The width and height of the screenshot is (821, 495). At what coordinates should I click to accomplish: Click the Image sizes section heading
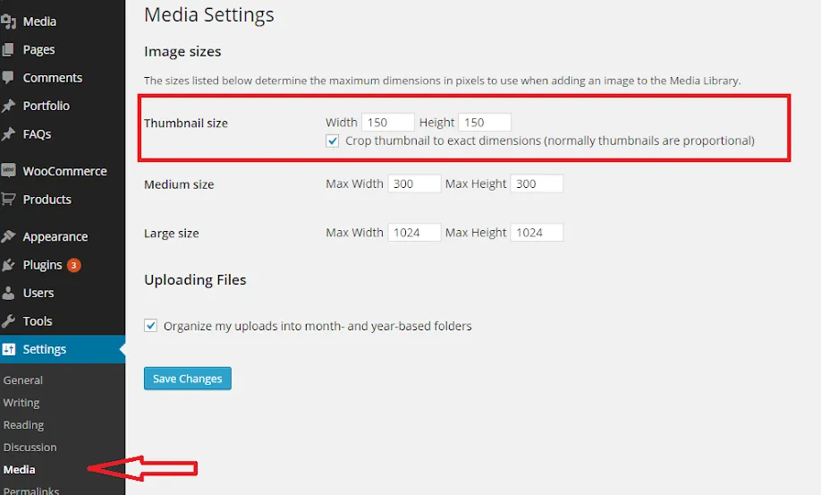(182, 51)
